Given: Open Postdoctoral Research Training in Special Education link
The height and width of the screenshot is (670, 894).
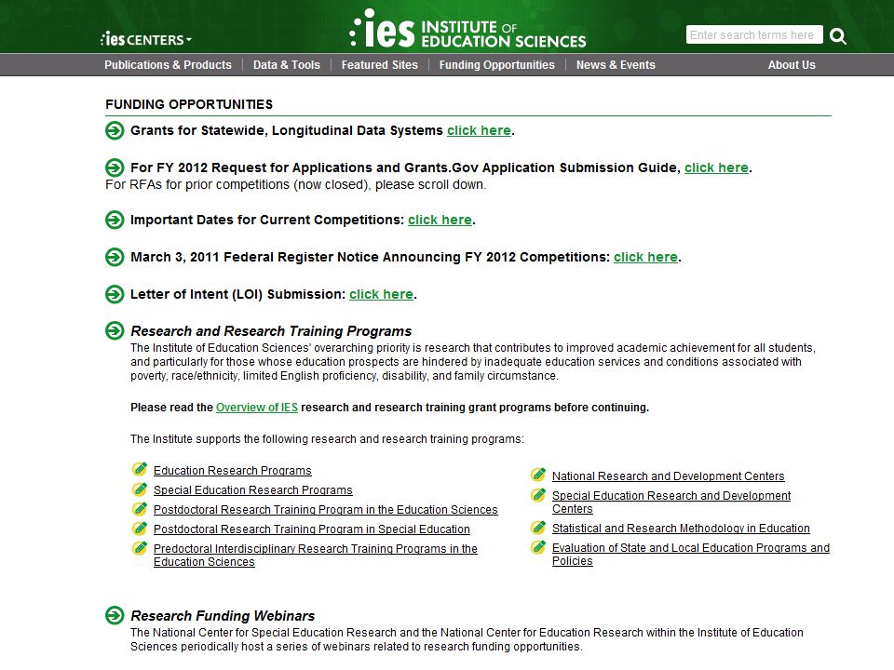Looking at the screenshot, I should [311, 529].
